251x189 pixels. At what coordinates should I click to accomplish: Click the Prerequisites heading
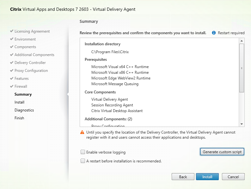point(96,60)
